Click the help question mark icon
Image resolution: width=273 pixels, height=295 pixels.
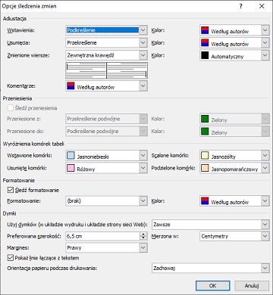click(x=241, y=6)
